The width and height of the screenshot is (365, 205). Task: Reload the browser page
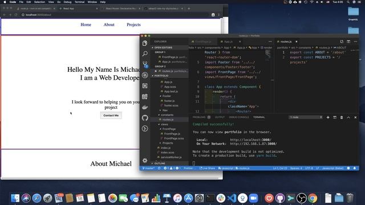click(x=16, y=15)
